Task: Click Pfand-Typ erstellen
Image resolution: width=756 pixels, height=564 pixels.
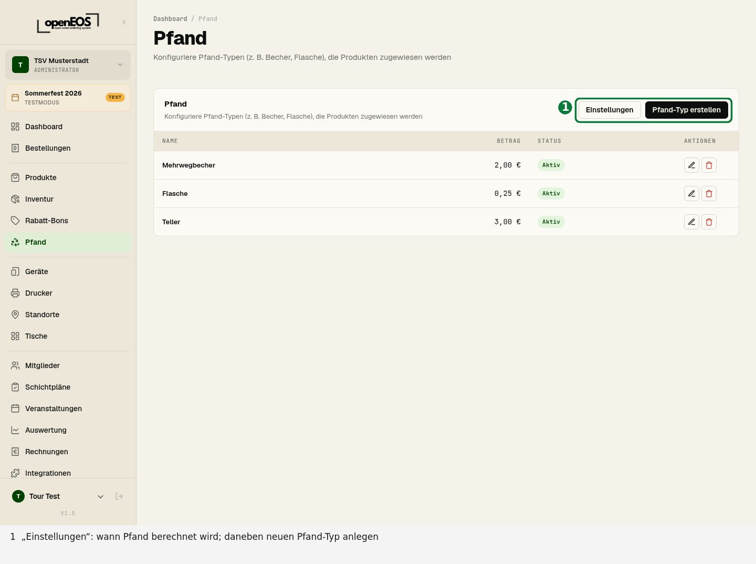Action: click(686, 110)
